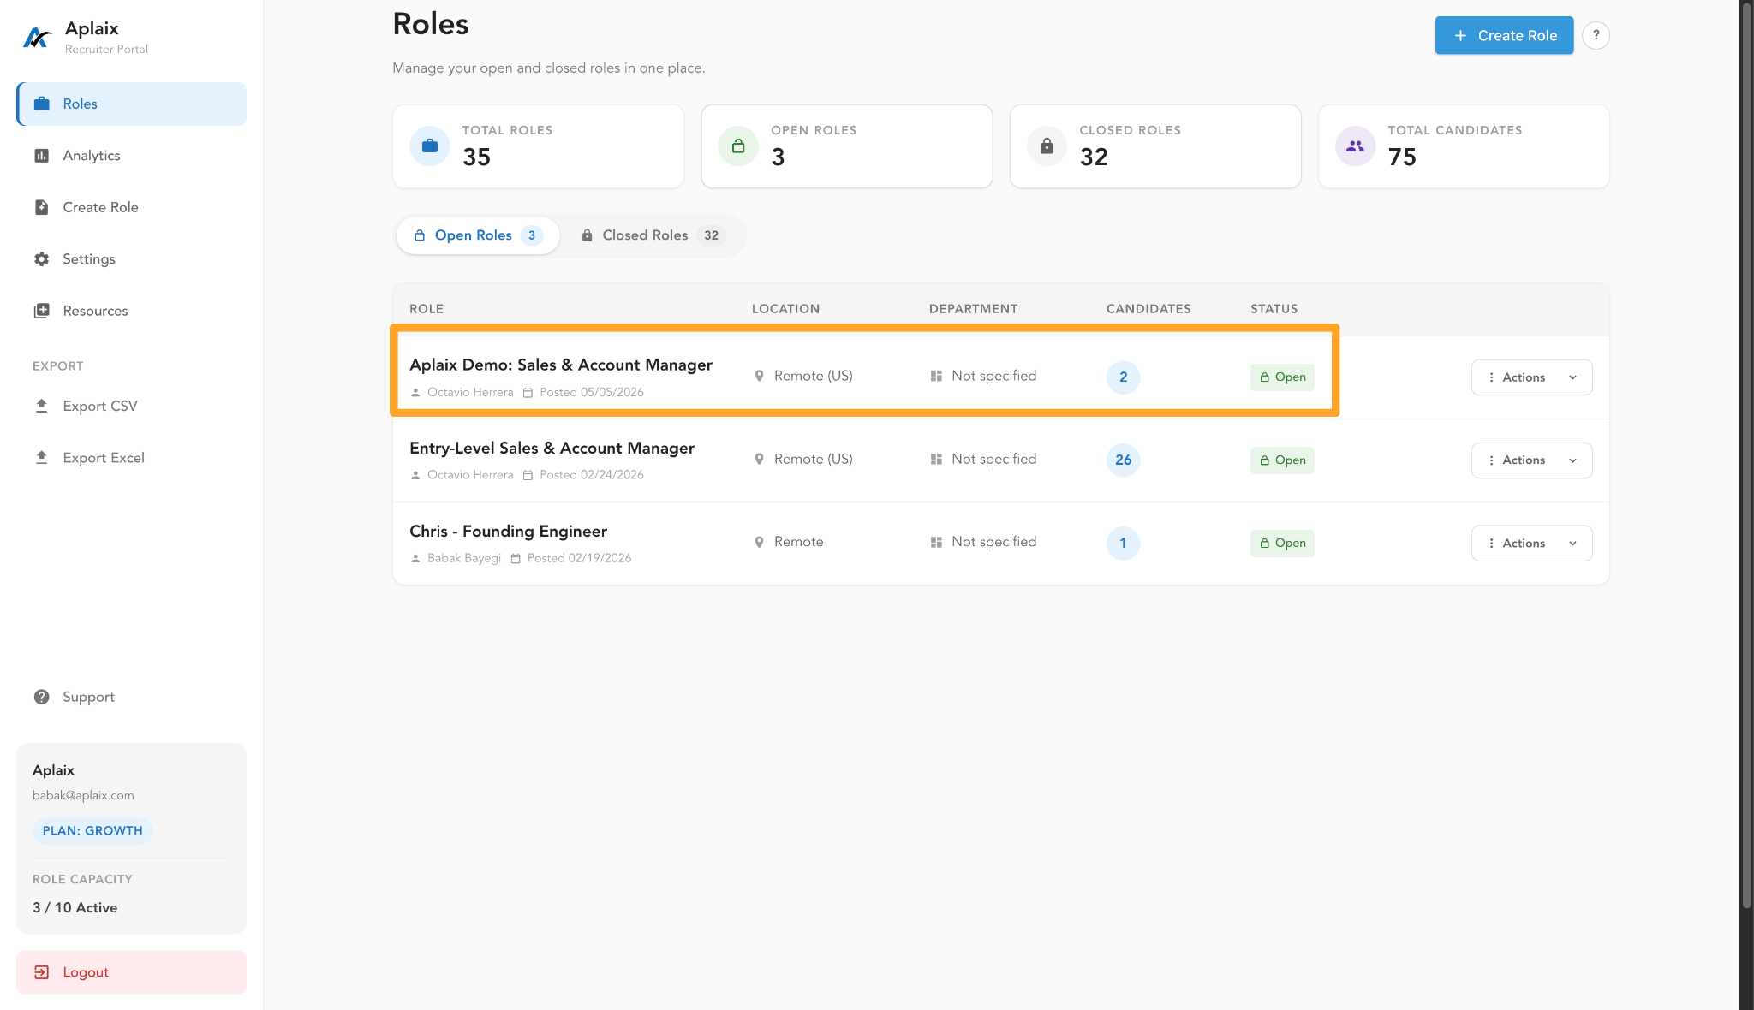Switch to the Closed Roles tab
Viewport: 1754px width, 1010px height.
(x=653, y=235)
